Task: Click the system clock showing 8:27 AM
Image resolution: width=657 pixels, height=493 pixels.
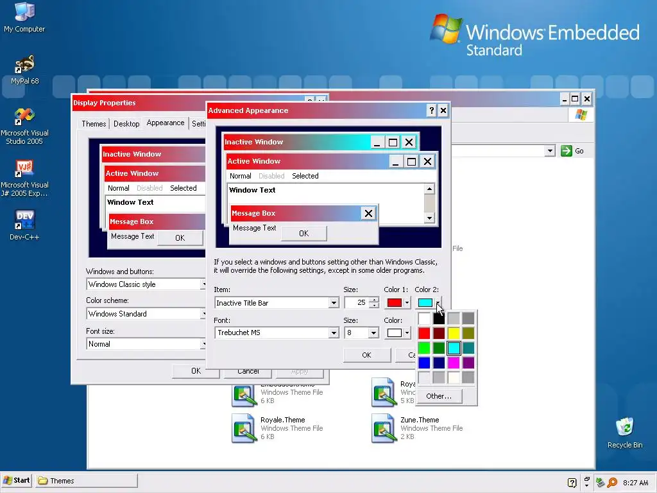Action: [636, 483]
